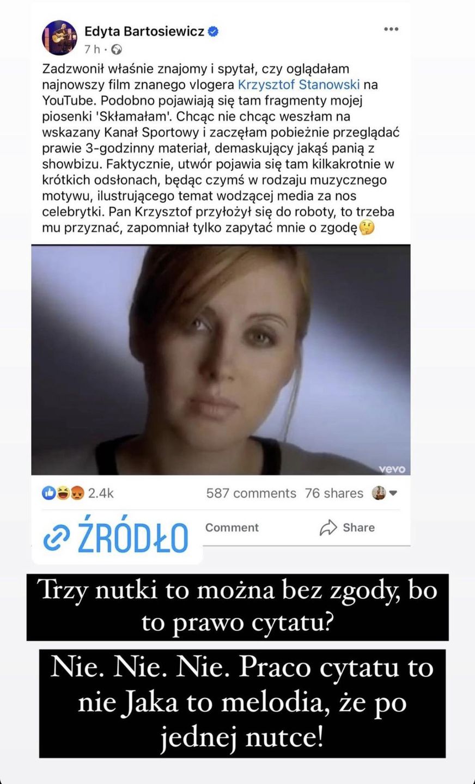Screen dimensions: 475x784
Task: View the 2.4k reactions count
Action: point(101,493)
